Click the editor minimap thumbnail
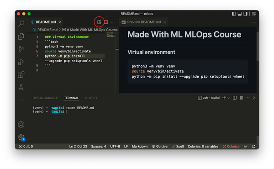 111,35
